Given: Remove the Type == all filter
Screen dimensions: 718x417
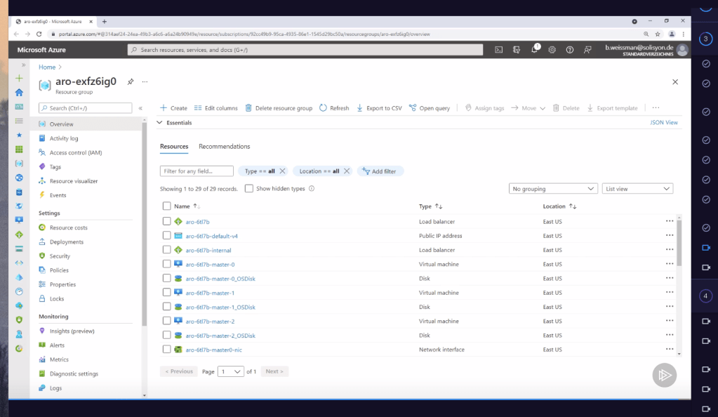Looking at the screenshot, I should 283,171.
